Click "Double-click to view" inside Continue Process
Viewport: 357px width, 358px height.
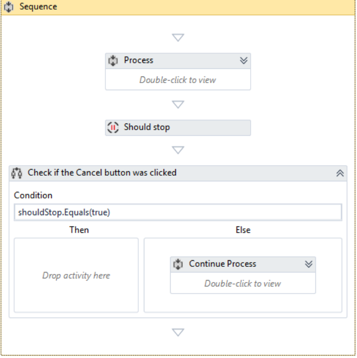click(243, 284)
